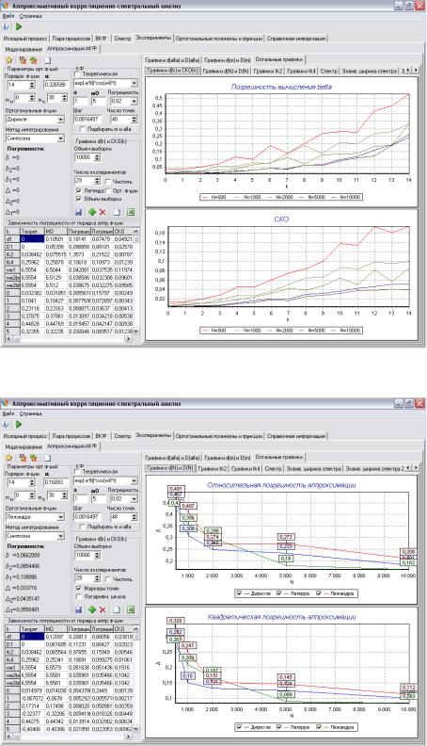Open orthogonal functions dropdown showing Лежандра
Viewport: 427px width, 746px height.
61,517
